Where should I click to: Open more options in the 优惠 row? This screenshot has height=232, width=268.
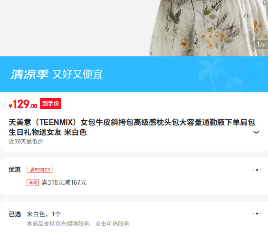(257, 170)
